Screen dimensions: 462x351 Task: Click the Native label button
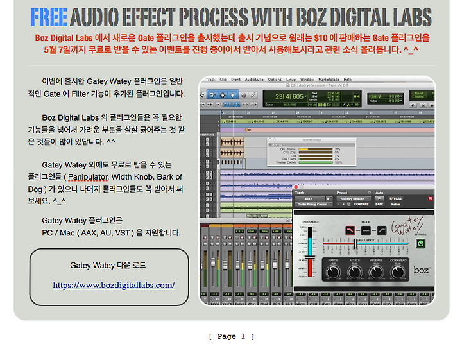coord(395,204)
